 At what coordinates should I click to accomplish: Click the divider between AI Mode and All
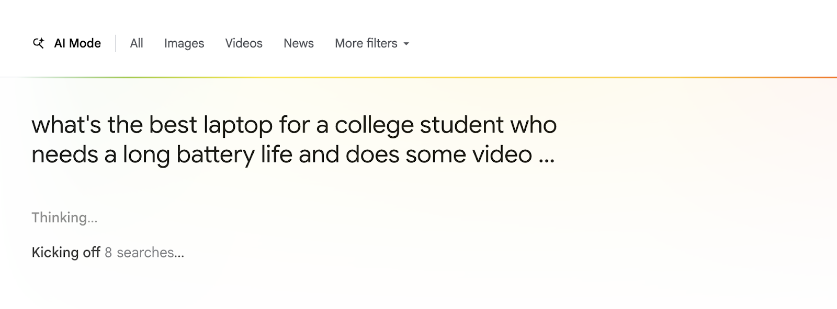[116, 43]
